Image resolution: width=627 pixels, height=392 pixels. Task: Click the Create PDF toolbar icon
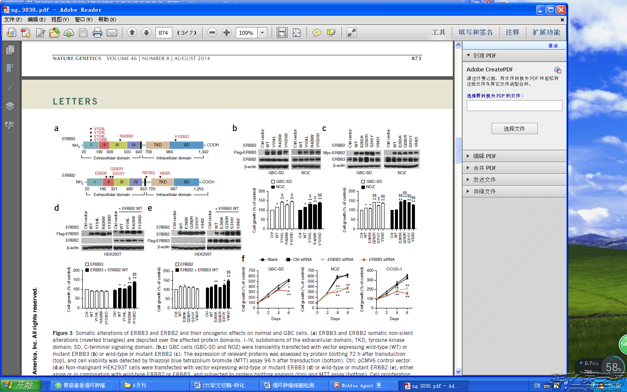26,33
